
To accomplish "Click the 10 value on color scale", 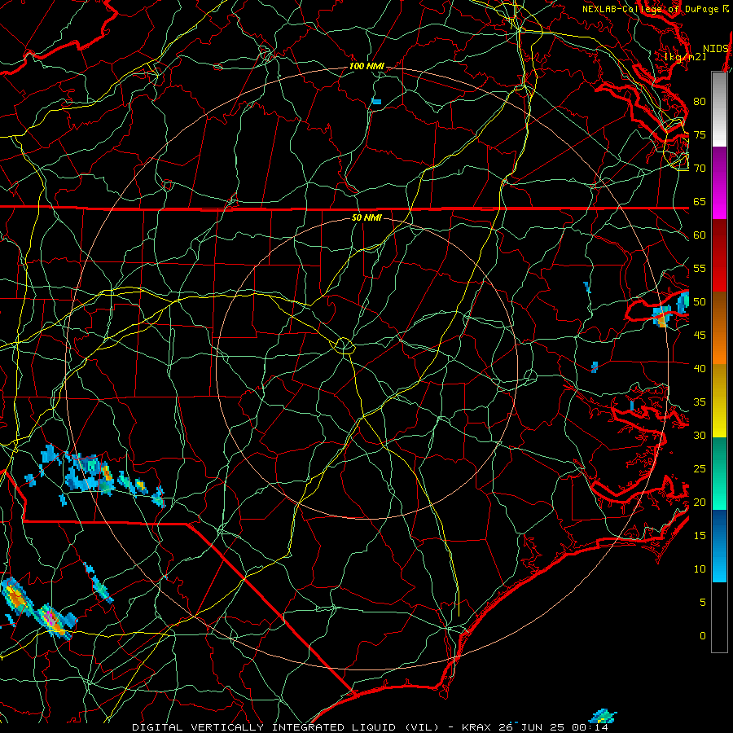I will [700, 569].
